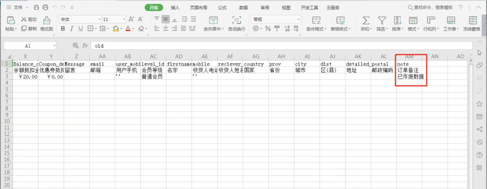Click the Format Painter (格式刷) icon
This screenshot has height=189, width=487.
point(46,20)
